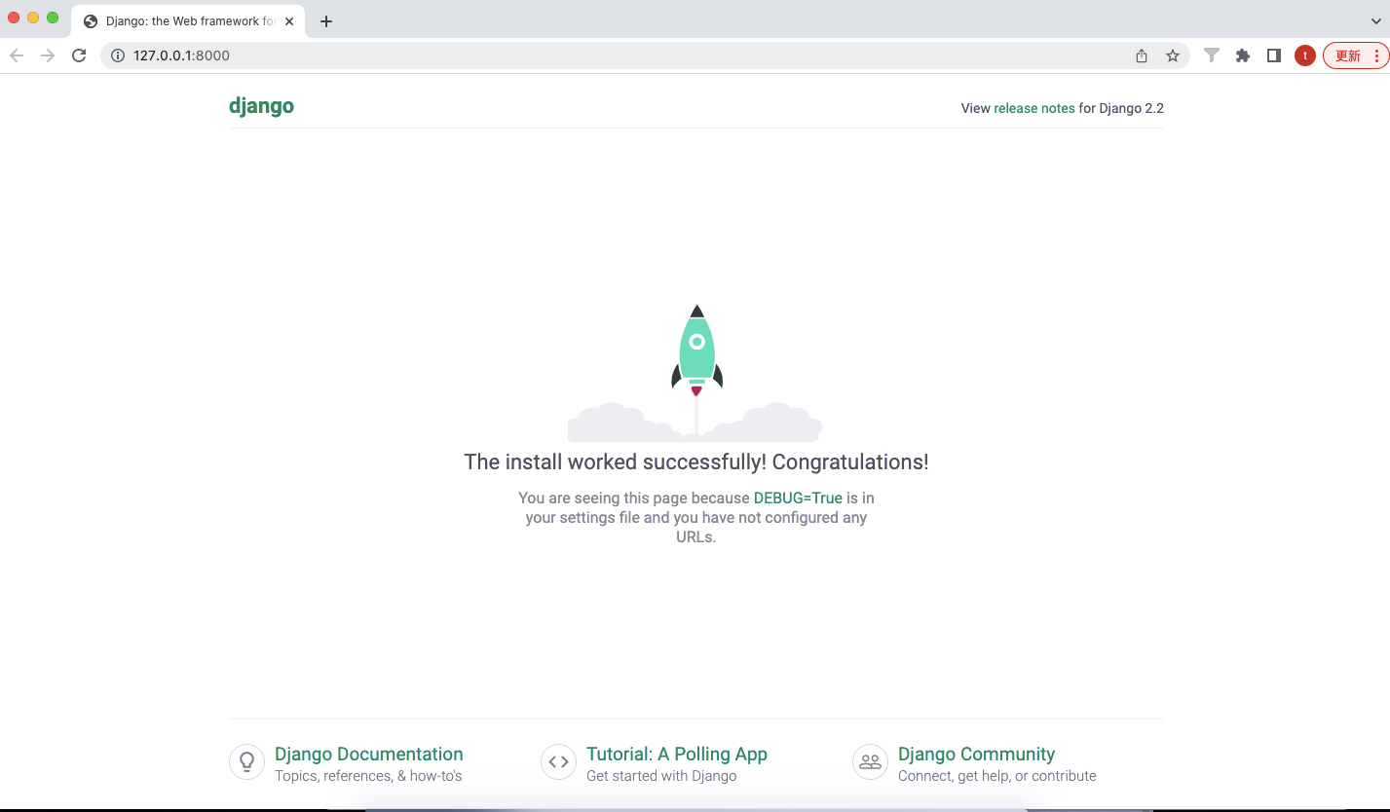Click the code brackets icon beside Tutorial
This screenshot has height=812, width=1390.
pyautogui.click(x=558, y=762)
